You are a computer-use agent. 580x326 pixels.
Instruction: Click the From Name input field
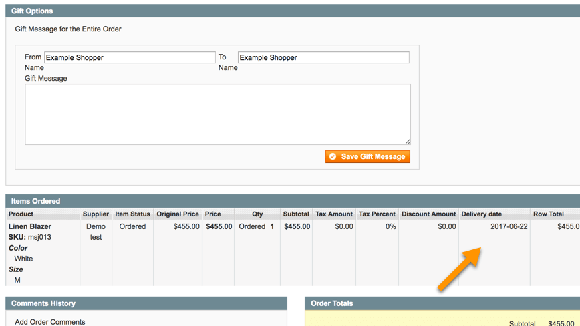point(130,58)
